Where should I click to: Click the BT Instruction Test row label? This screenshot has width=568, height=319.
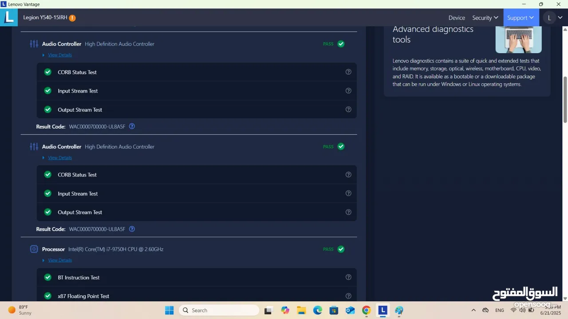point(79,277)
